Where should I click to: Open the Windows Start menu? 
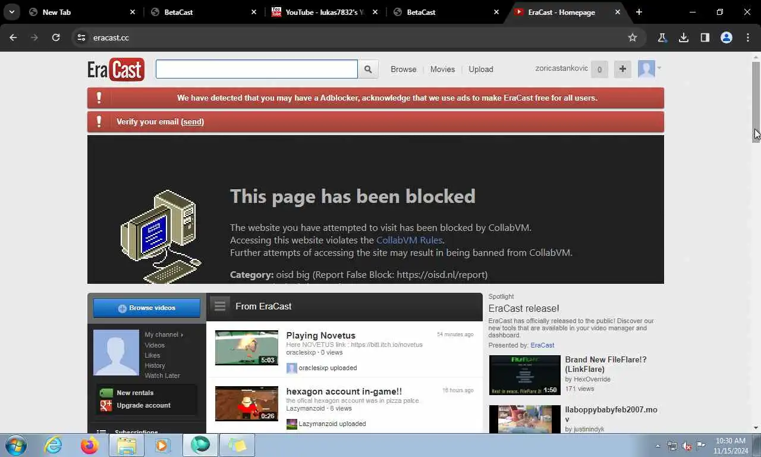pos(15,445)
